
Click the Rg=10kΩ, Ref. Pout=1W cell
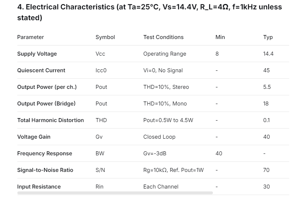(174, 170)
